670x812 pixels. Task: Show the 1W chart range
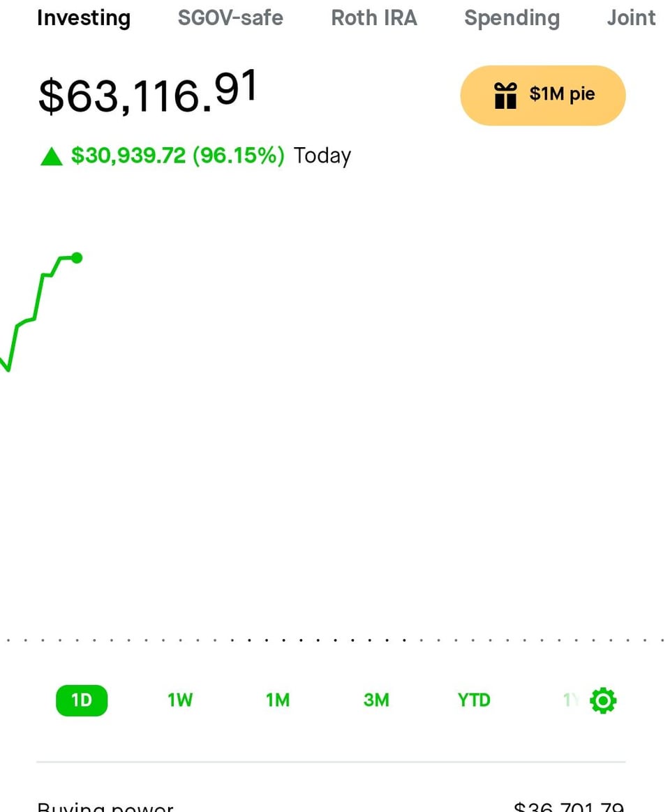click(180, 700)
